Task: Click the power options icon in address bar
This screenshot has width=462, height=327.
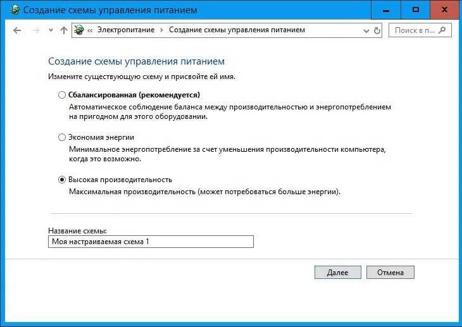Action: pos(79,30)
